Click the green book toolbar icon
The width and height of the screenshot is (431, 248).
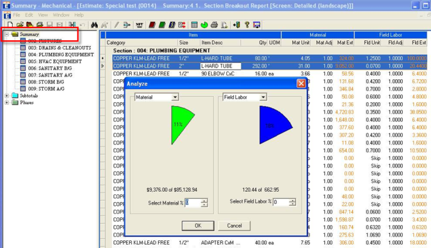162,25
